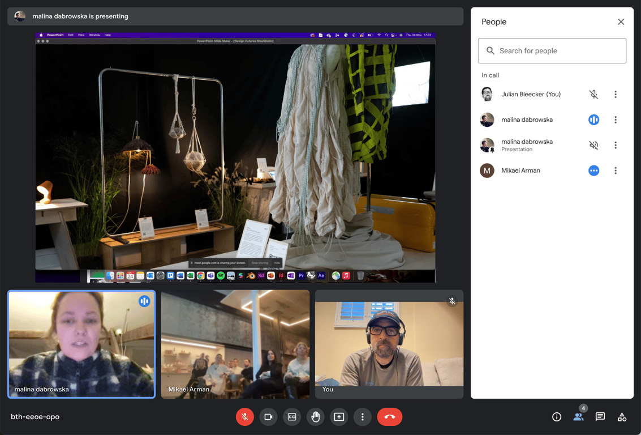The width and height of the screenshot is (641, 435).
Task: Click speaking indicator beside malina dabrowska
Action: pyautogui.click(x=593, y=120)
